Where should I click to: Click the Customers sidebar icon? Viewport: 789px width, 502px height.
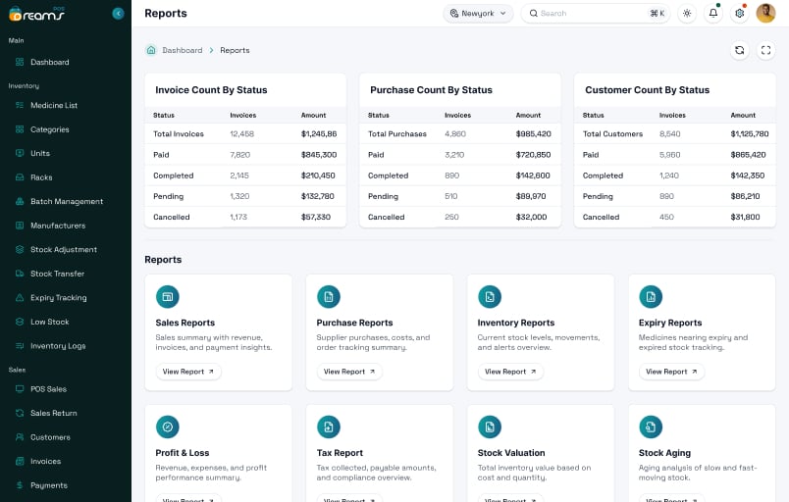(x=20, y=437)
